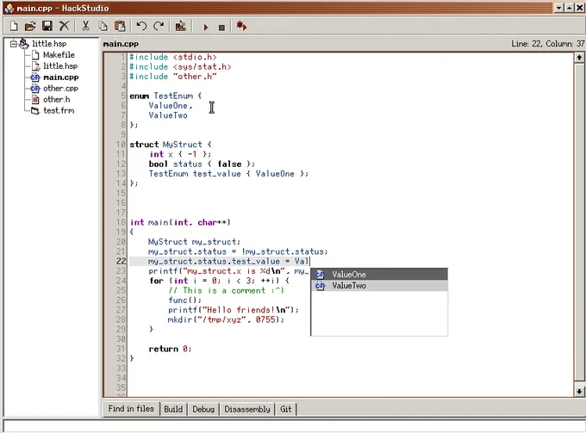This screenshot has width=586, height=433.
Task: Click the Delete X icon in the toolbar
Action: (x=65, y=26)
